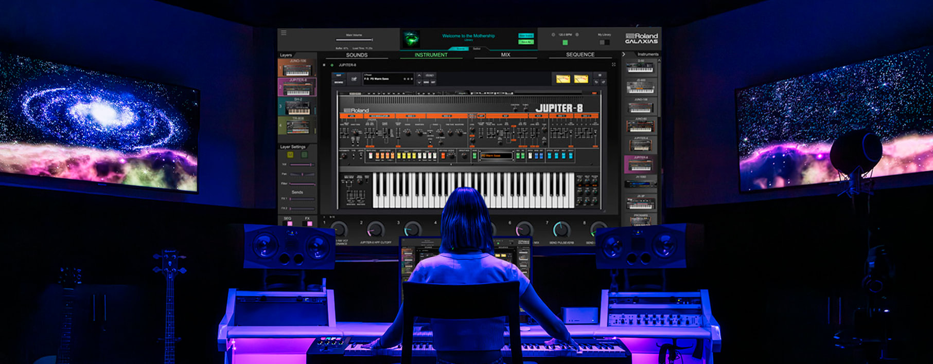Viewport: 933px width, 364px height.
Task: Adjust the FX 1 send slider
Action: pyautogui.click(x=302, y=199)
